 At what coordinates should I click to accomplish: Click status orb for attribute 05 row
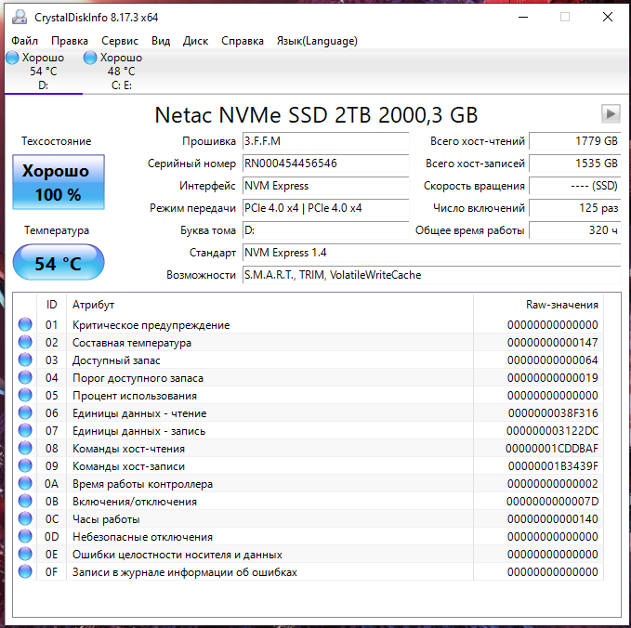pos(25,396)
